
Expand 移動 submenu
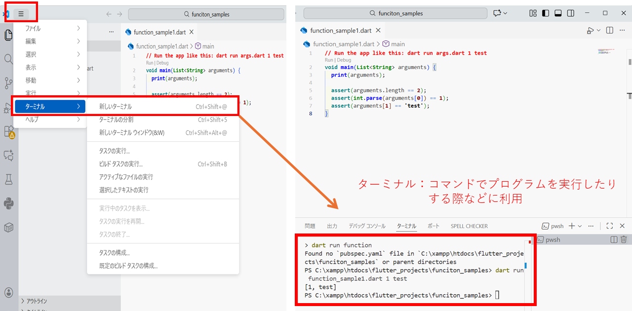[x=50, y=80]
